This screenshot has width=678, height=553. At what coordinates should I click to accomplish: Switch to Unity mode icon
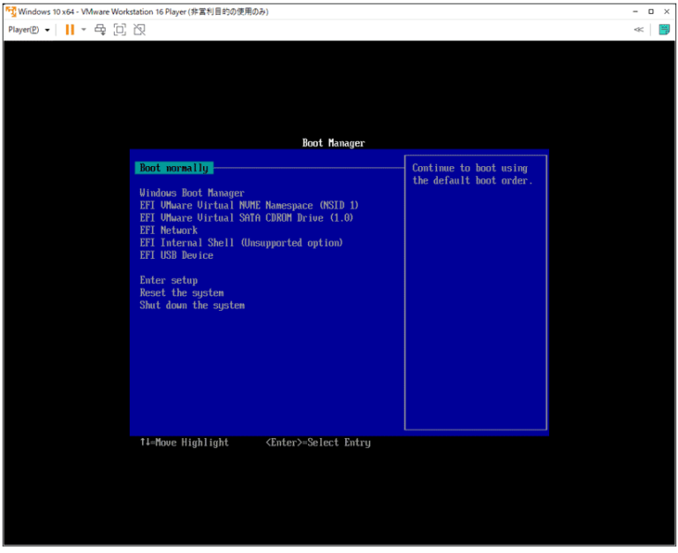pos(139,29)
